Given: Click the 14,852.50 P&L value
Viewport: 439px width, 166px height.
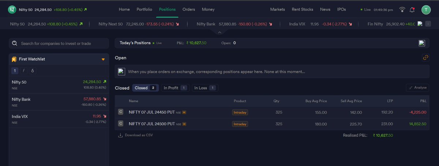Looking at the screenshot, I should click(418, 124).
